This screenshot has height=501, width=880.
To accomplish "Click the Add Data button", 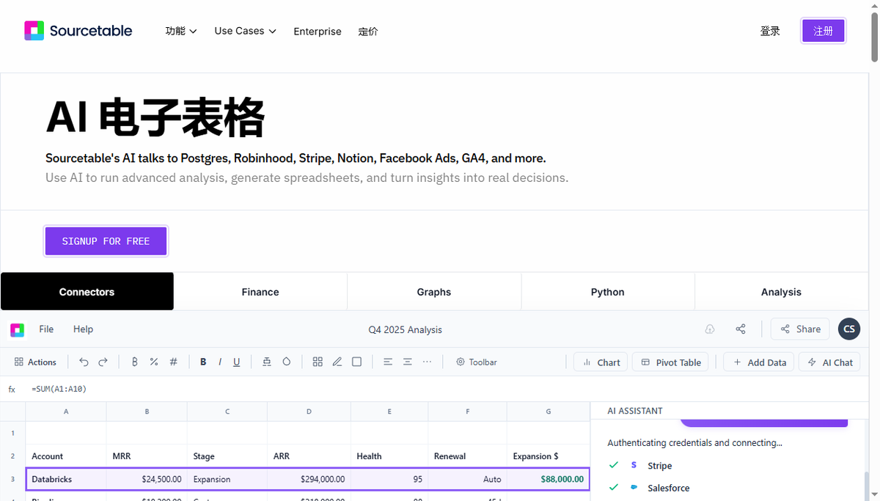I will 758,362.
